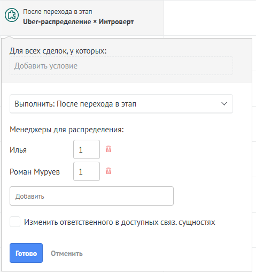The image size is (256, 272).
Task: Click the Менеджеры для распределения label
Action: click(x=67, y=130)
